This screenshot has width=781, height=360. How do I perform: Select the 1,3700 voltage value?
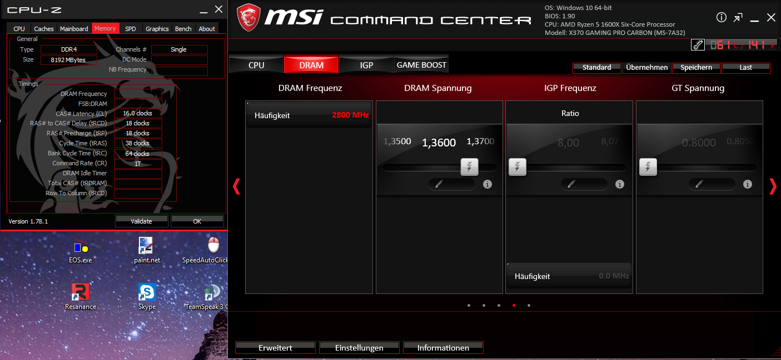pos(480,141)
